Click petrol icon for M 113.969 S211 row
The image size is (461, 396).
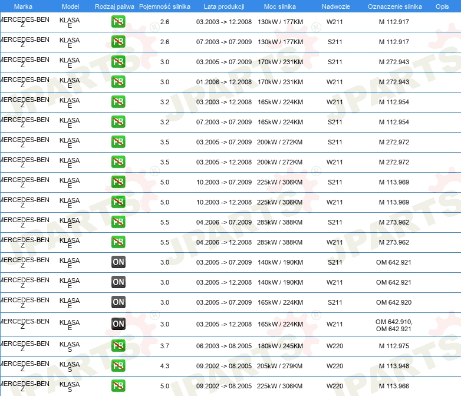pos(118,181)
